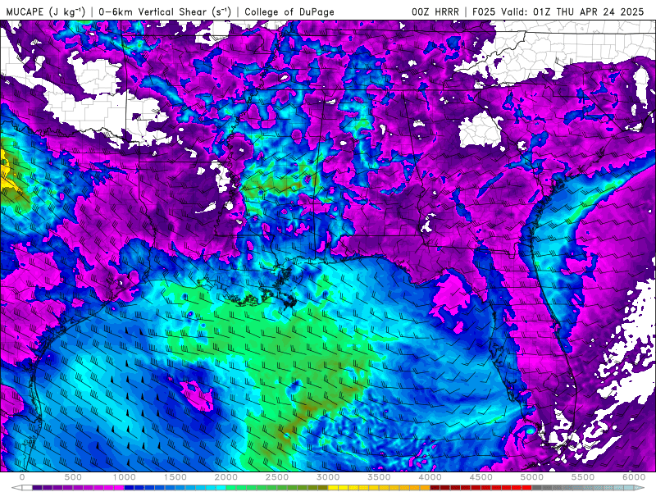Click the colorbar label "4000"
Image resolution: width=656 pixels, height=492 pixels.
[x=430, y=477]
